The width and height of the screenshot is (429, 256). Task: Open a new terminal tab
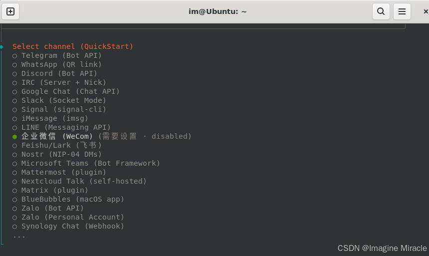[x=10, y=11]
